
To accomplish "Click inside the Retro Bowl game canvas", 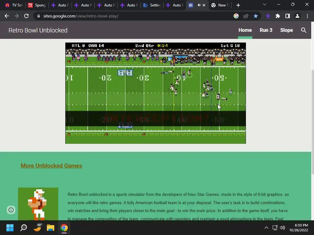I will click(155, 93).
